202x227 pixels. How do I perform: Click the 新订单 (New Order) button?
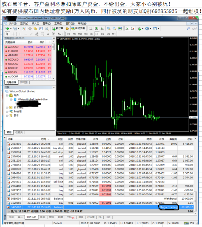(x=58, y=29)
